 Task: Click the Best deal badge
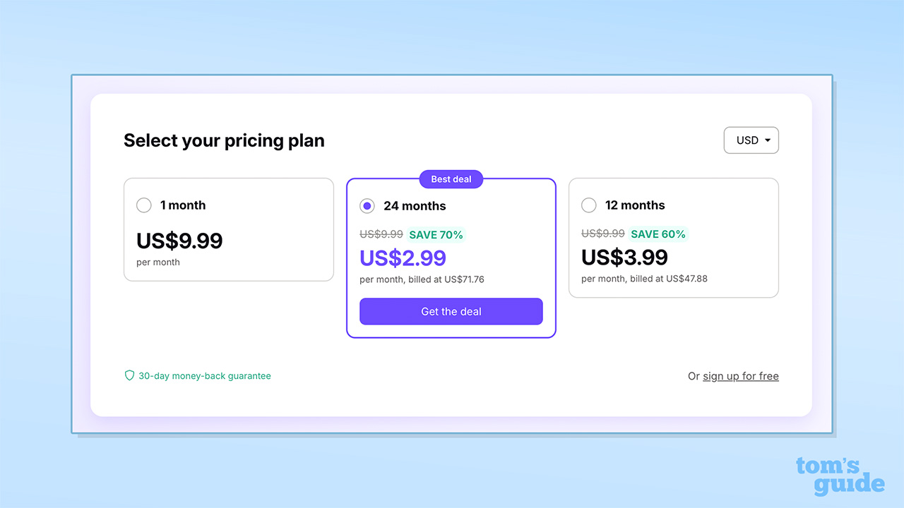(x=451, y=179)
